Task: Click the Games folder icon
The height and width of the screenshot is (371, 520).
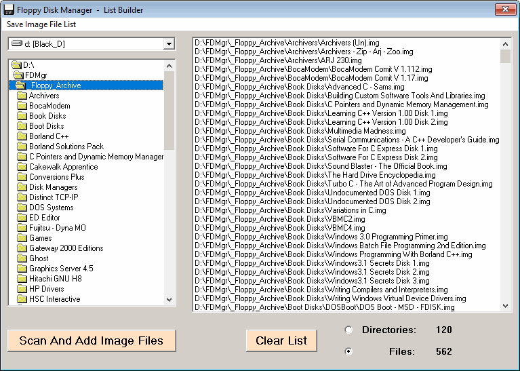Action: click(x=22, y=238)
